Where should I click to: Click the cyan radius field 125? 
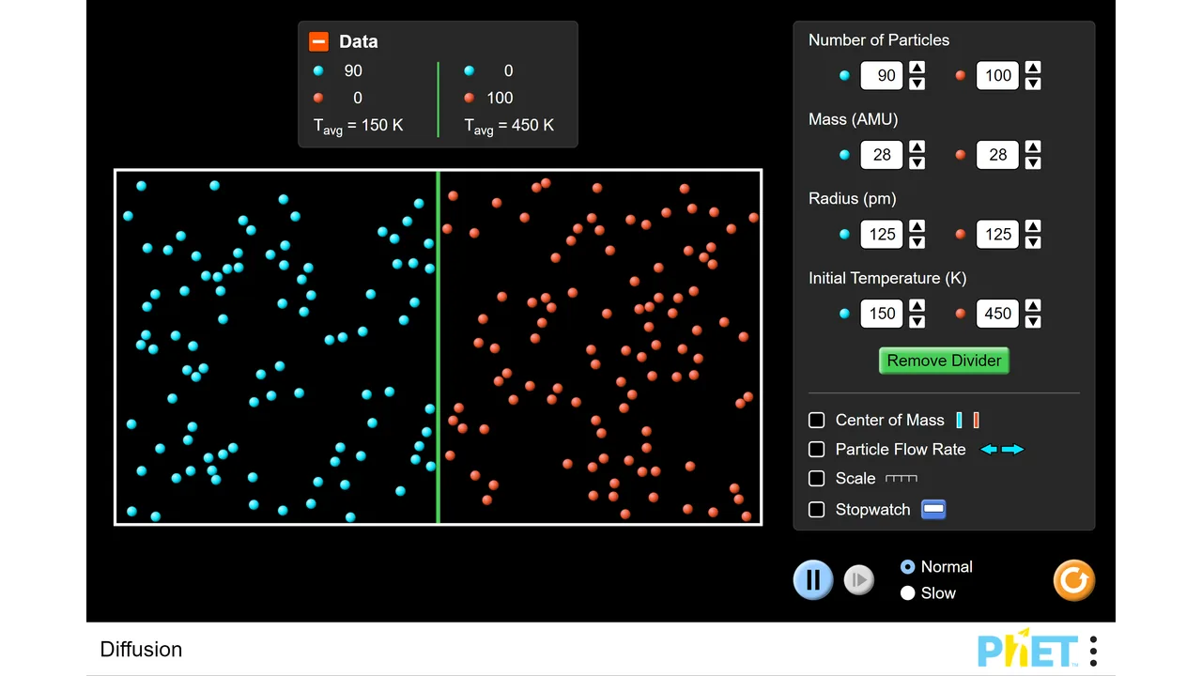[882, 234]
